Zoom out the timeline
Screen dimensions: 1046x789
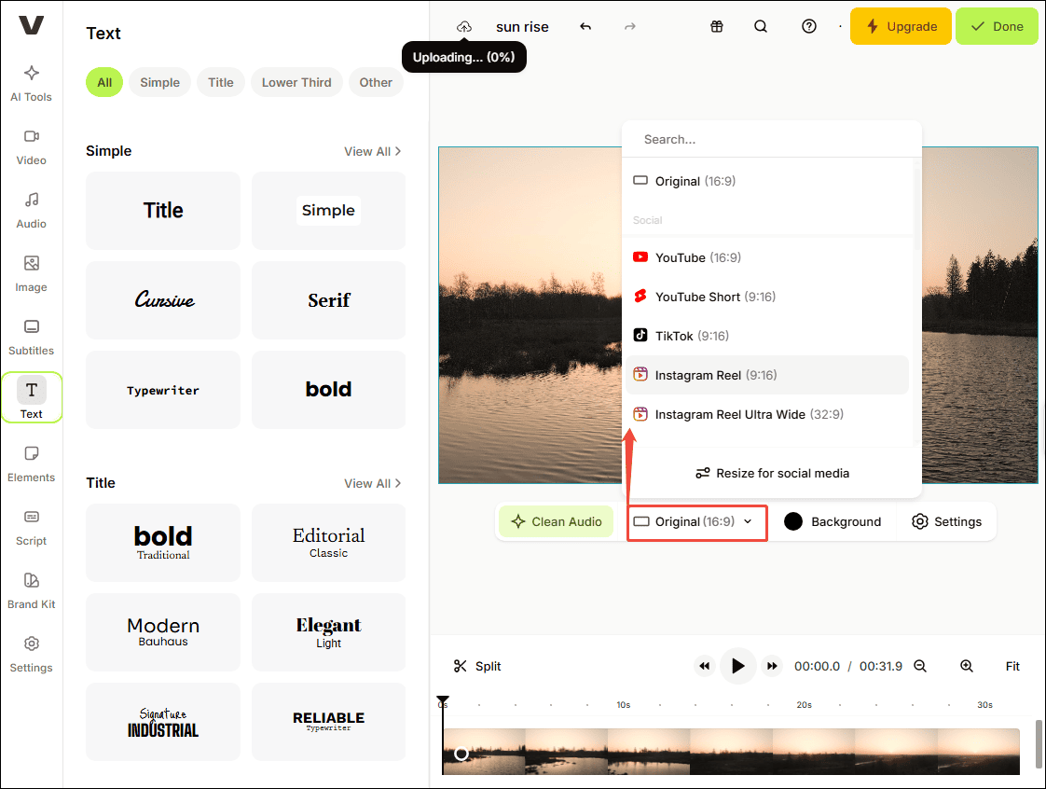coord(920,666)
